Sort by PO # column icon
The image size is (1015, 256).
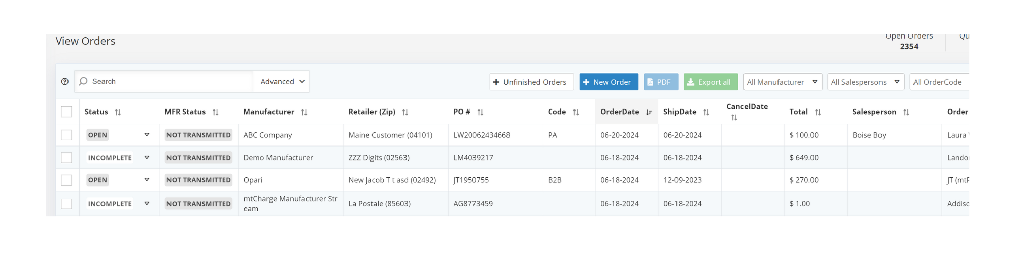[480, 112]
